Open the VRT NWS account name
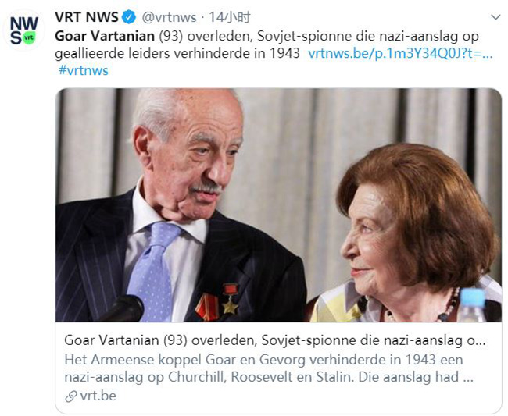The height and width of the screenshot is (416, 508). click(x=87, y=17)
